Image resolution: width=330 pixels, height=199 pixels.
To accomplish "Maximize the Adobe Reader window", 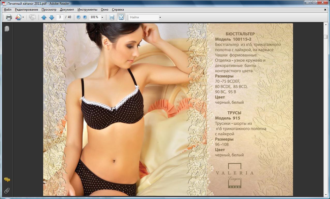I will [314, 3].
